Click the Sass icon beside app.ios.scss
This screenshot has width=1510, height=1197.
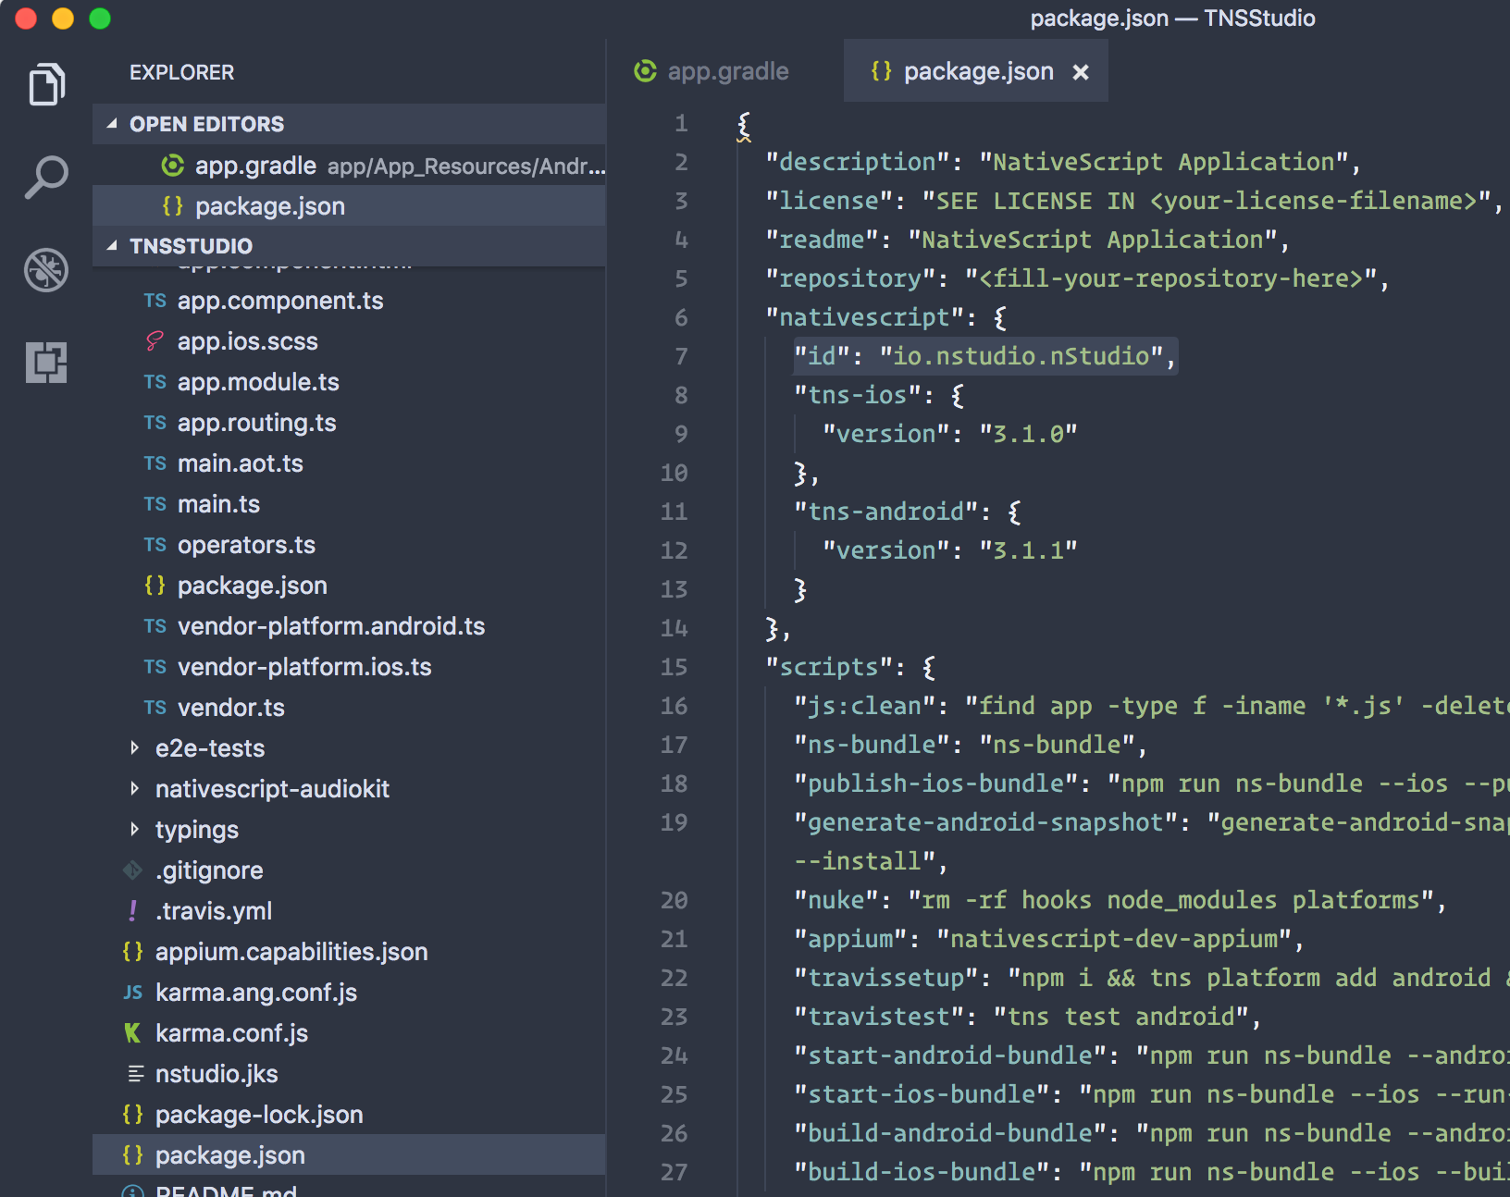tap(155, 341)
